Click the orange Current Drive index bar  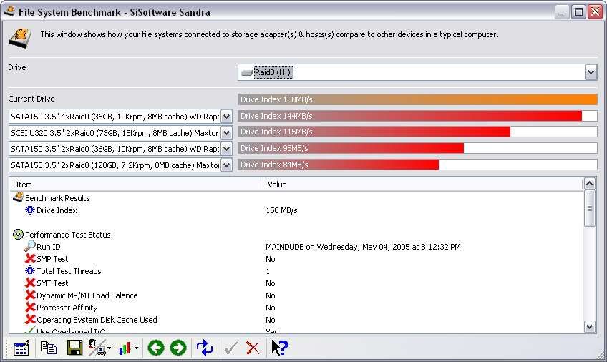417,99
